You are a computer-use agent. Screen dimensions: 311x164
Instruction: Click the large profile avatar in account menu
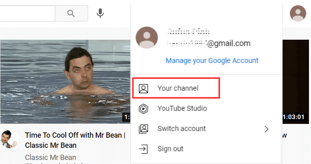tap(147, 38)
